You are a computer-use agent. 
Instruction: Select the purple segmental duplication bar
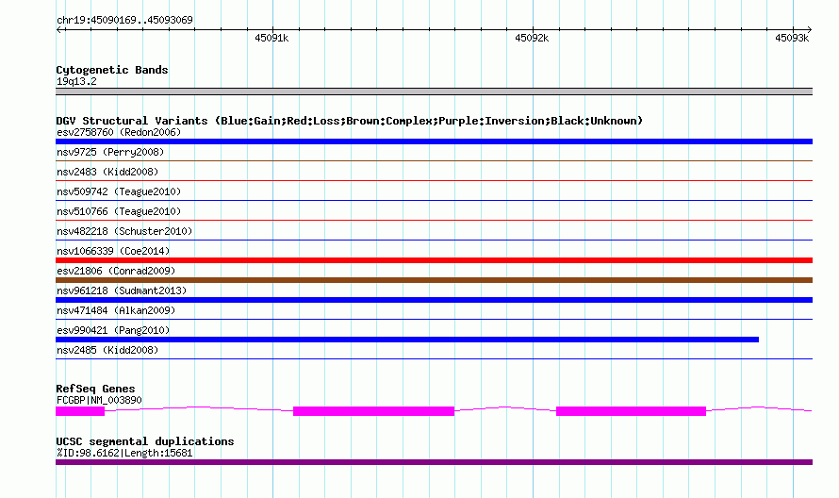[434, 462]
